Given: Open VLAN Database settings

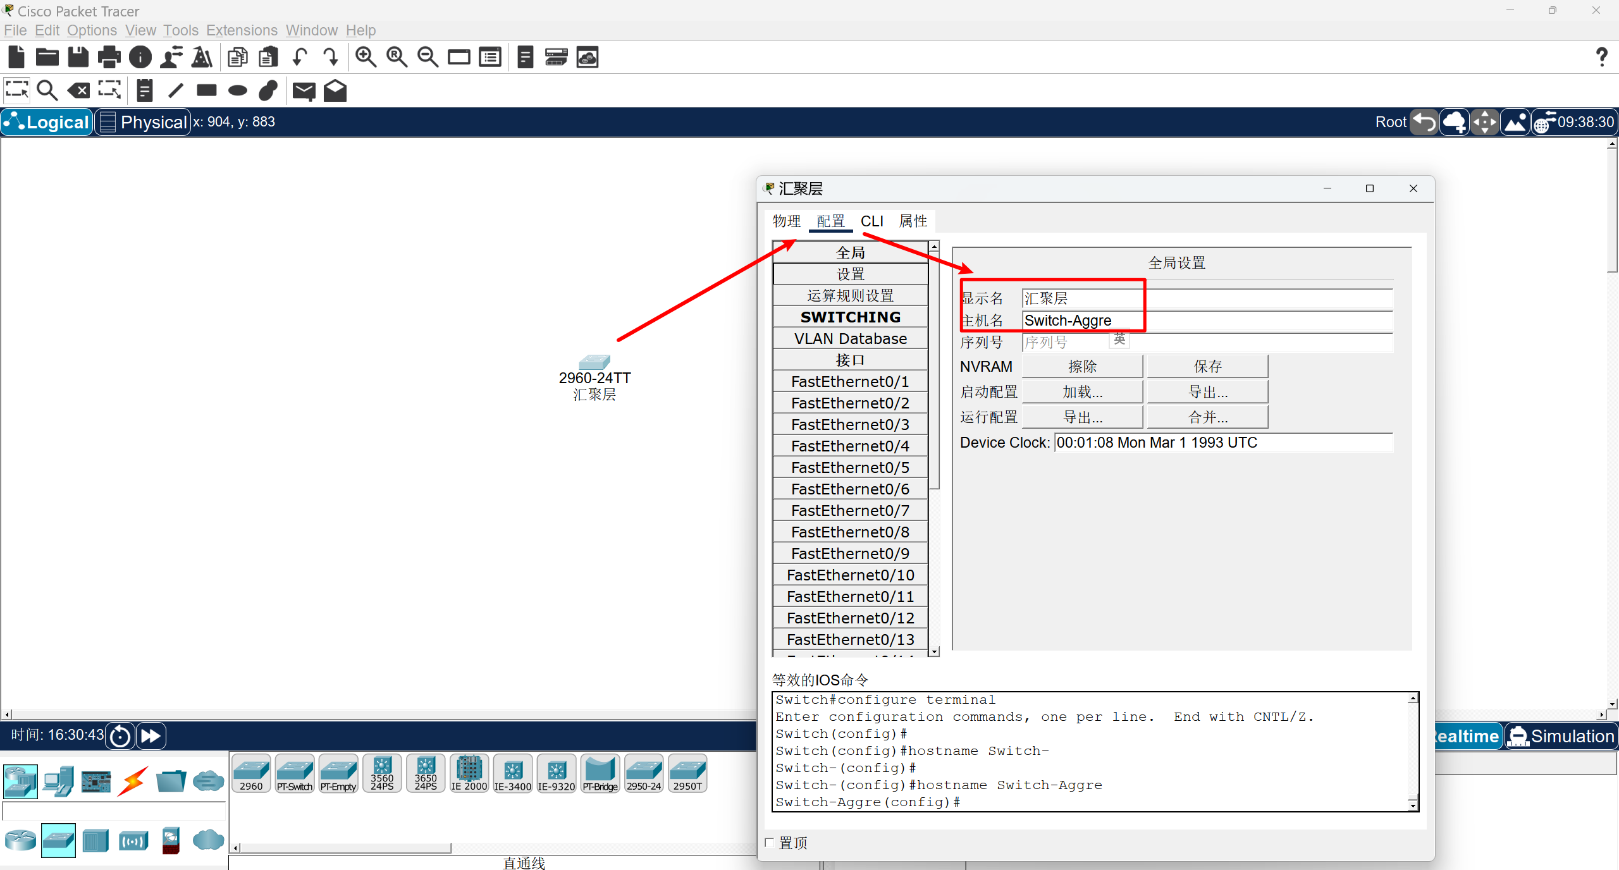Looking at the screenshot, I should 851,339.
